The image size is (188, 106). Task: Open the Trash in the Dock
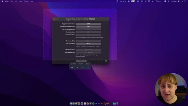(117, 103)
